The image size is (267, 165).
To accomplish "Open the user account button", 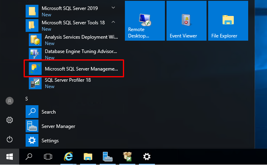I will click(x=10, y=101).
